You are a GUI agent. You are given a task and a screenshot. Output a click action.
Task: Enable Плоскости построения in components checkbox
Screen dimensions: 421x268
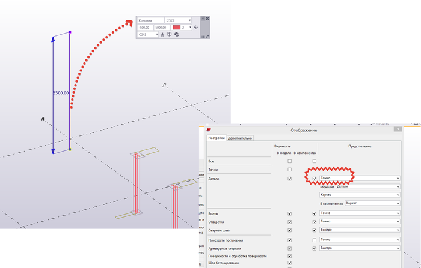(x=315, y=240)
